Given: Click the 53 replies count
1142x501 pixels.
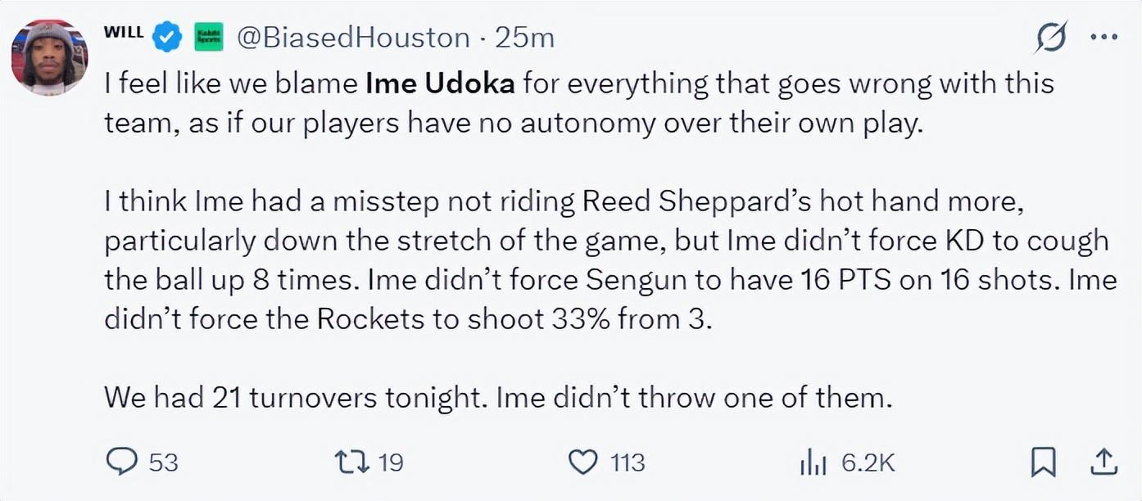Looking at the screenshot, I should coord(163,463).
